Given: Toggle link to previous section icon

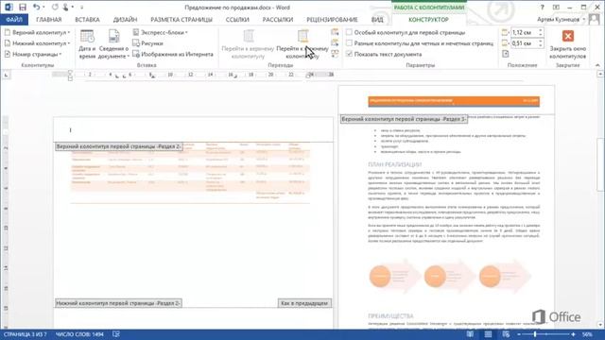Looking at the screenshot, I should 335,54.
